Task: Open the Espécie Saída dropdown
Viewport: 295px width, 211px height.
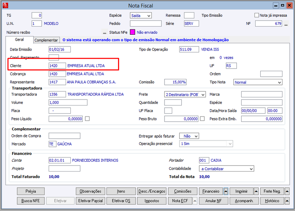Action: (141, 15)
